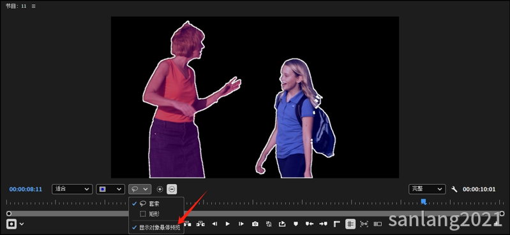Click the time ruler above the scrollbar
This screenshot has height=235, width=510.
point(255,203)
